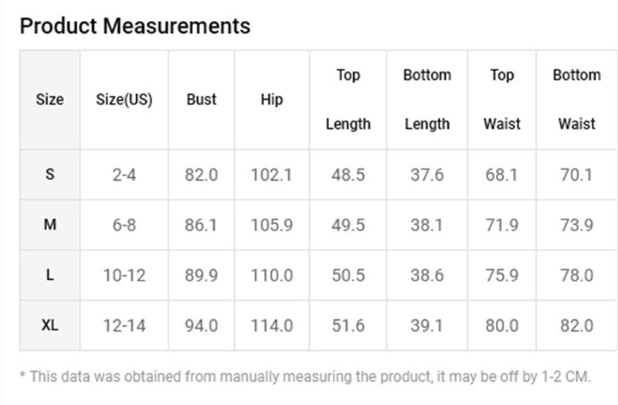Viewport: 618px width, 405px height.
Task: Click the Size(US) column header
Action: [x=124, y=100]
